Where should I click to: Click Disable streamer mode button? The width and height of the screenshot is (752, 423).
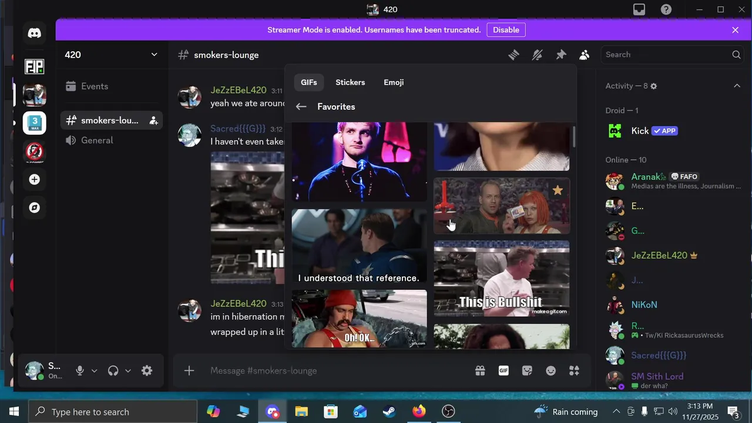click(506, 30)
